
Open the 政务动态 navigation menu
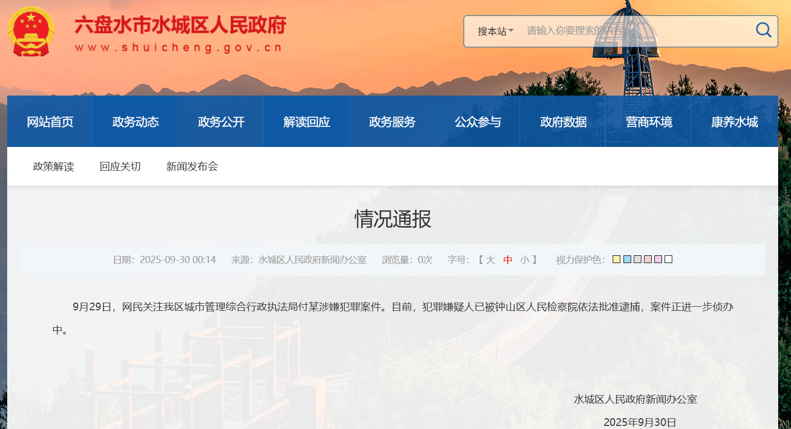[x=135, y=121]
